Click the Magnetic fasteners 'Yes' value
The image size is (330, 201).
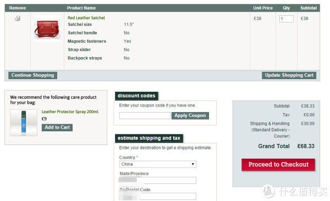[x=128, y=41]
